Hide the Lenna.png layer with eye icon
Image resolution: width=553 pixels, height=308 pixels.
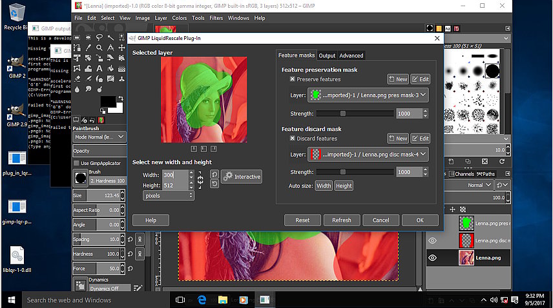pyautogui.click(x=432, y=258)
